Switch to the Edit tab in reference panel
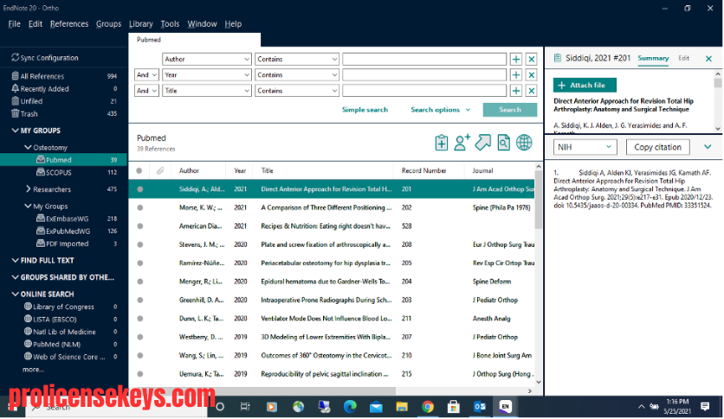This screenshot has height=419, width=724. [x=684, y=58]
